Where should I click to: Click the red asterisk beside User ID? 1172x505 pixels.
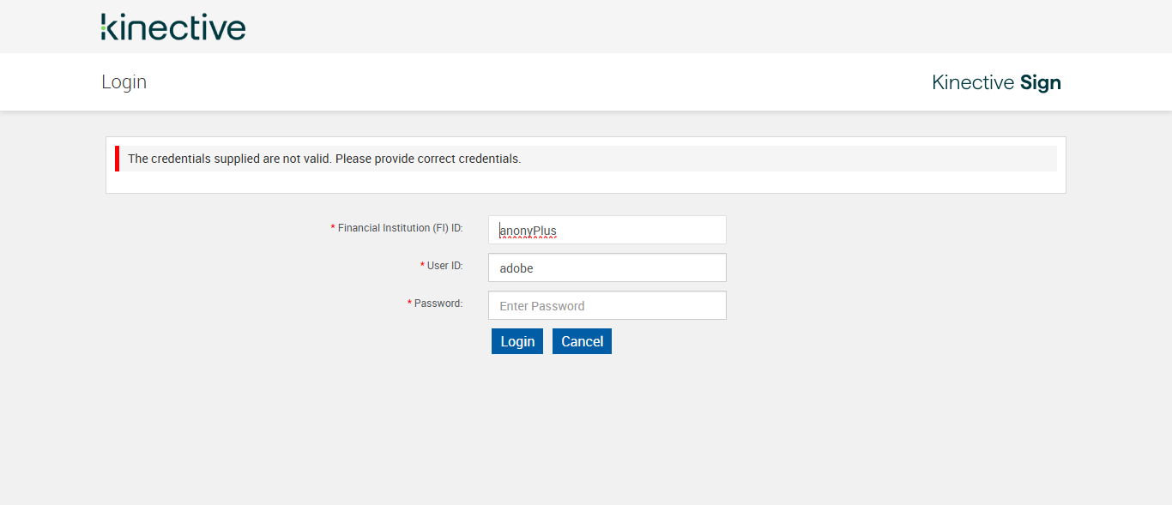422,266
